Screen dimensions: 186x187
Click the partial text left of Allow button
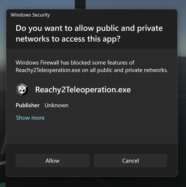point(3,162)
